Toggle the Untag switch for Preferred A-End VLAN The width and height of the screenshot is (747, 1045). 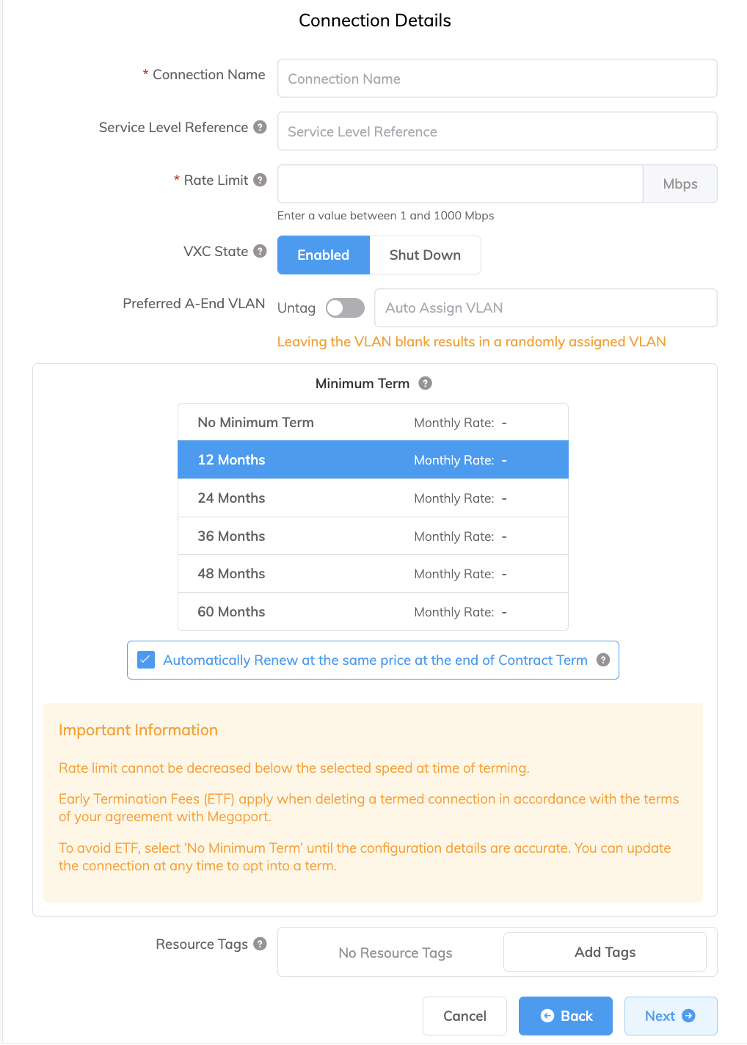(x=345, y=307)
